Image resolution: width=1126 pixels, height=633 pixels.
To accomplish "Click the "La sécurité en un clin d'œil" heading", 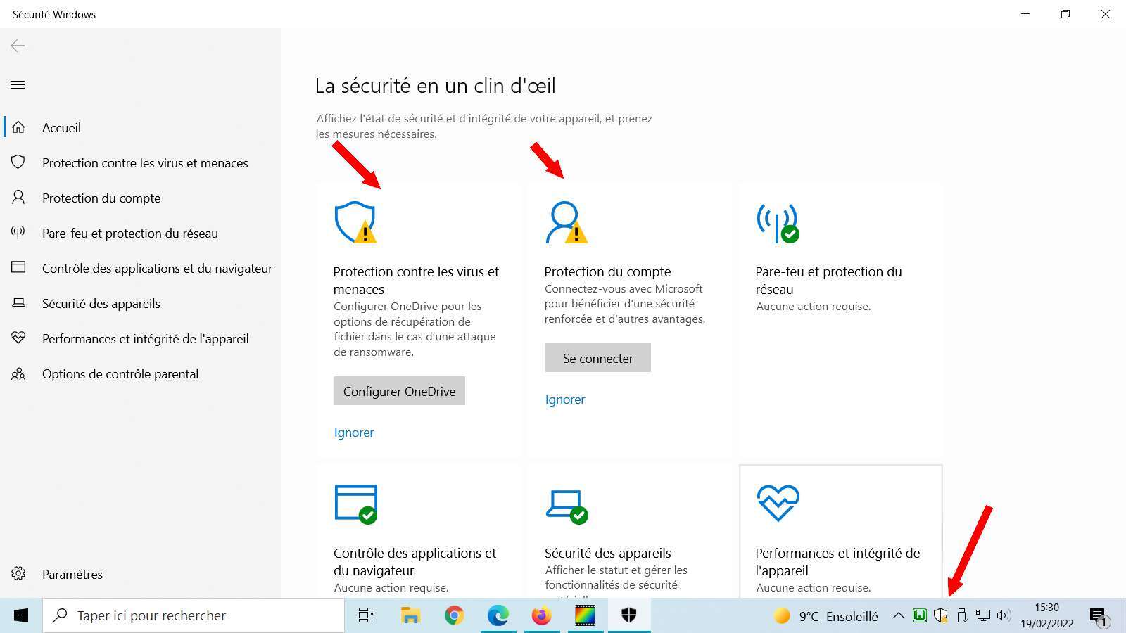I will click(435, 86).
